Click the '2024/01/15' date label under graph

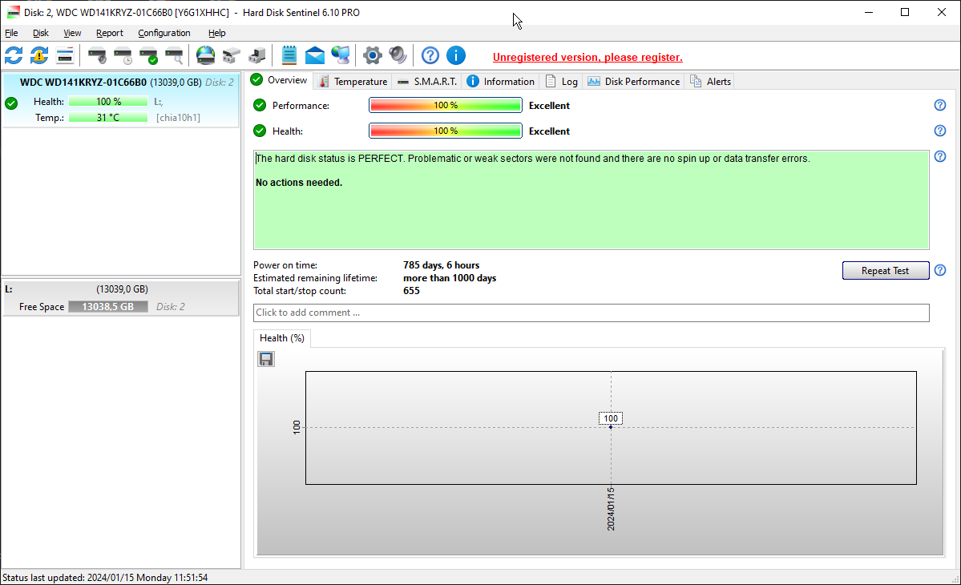coord(611,509)
